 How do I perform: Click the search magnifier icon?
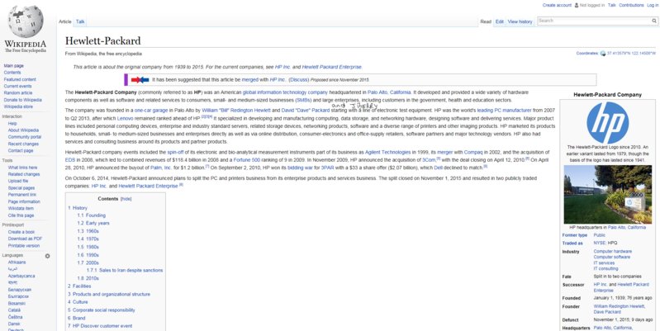point(654,21)
